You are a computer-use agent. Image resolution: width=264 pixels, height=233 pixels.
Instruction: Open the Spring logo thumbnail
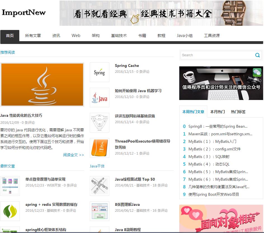coord(100,72)
